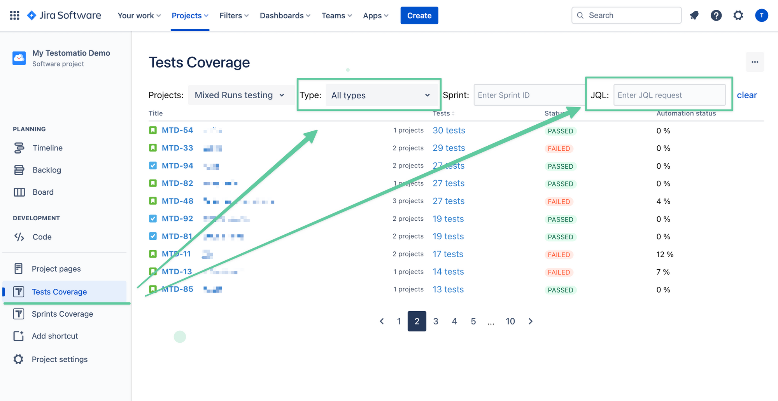Click the search magnifier icon

pyautogui.click(x=580, y=16)
